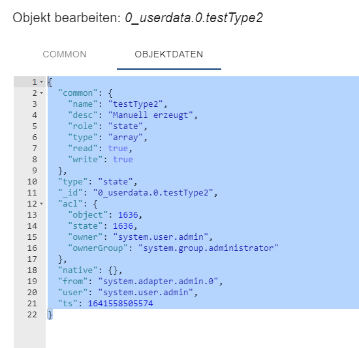Click the closing brace on line 22
Viewport: 359px width, 348px height.
[50, 314]
